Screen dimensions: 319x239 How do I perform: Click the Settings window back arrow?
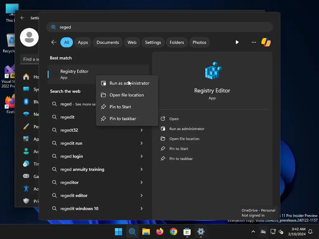coord(22,18)
